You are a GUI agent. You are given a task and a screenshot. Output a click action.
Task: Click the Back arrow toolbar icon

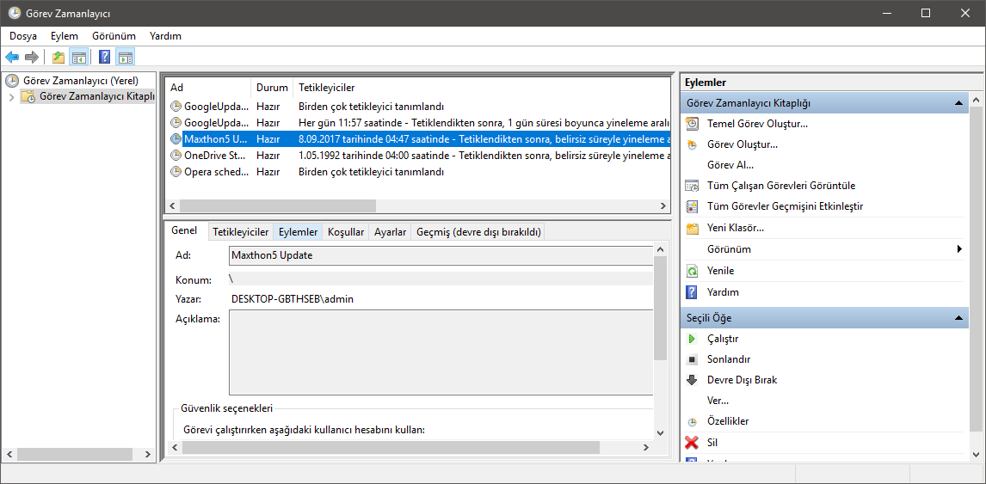point(12,58)
